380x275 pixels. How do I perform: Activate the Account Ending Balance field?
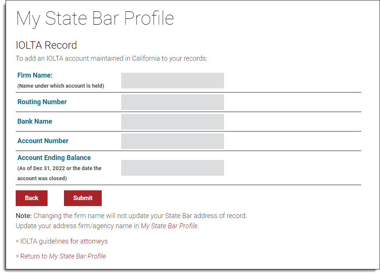(x=172, y=168)
